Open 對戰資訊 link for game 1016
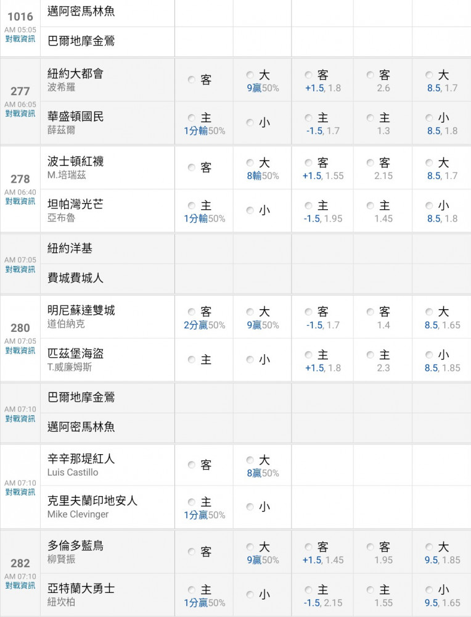The width and height of the screenshot is (471, 617). [x=20, y=39]
